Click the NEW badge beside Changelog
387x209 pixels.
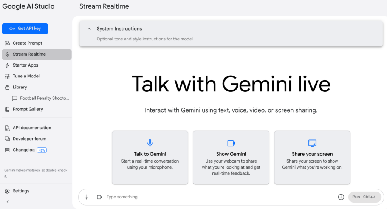42,150
